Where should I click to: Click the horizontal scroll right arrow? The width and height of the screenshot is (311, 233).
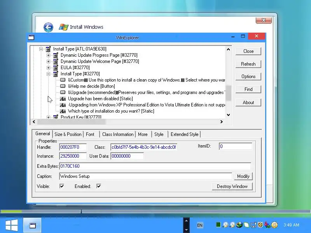pyautogui.click(x=221, y=122)
